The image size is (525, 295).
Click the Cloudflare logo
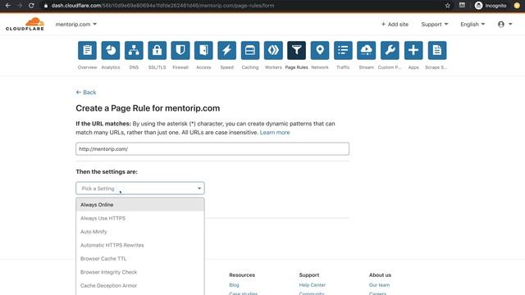[x=25, y=25]
